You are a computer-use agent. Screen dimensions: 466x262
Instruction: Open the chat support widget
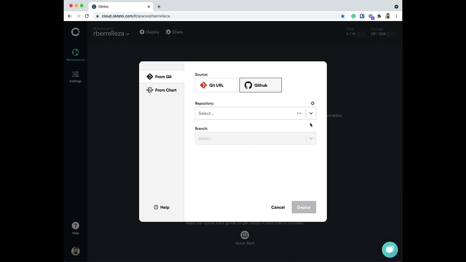click(x=390, y=250)
